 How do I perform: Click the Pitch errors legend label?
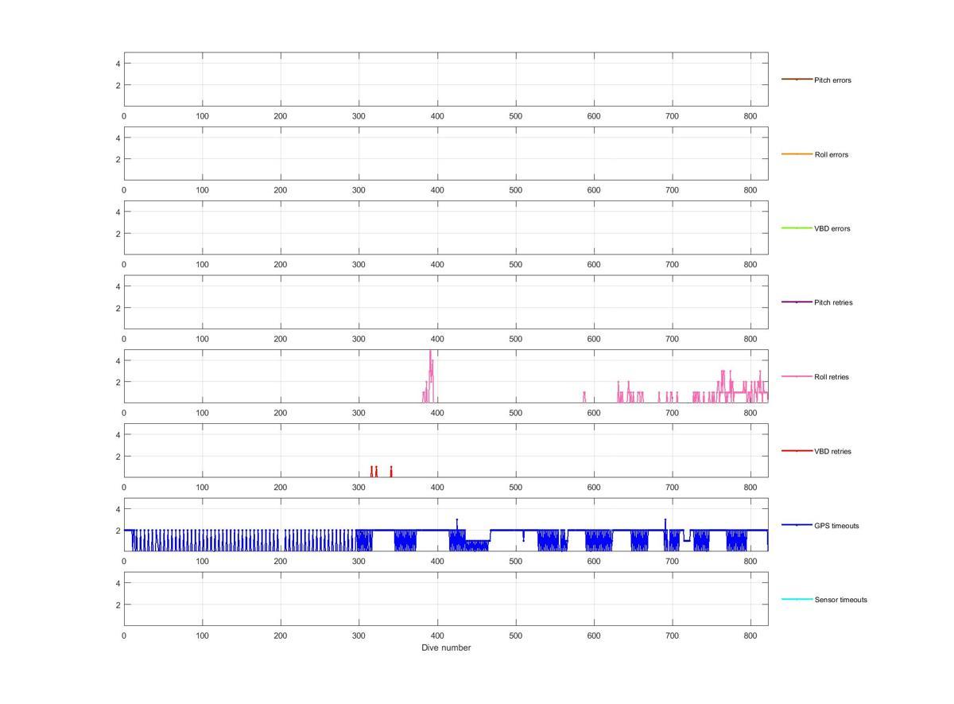tap(832, 80)
